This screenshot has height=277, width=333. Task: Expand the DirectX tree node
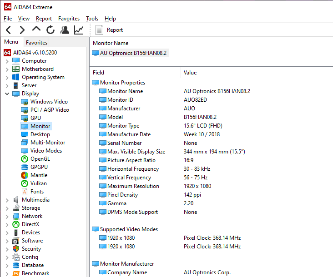[x=7, y=225]
